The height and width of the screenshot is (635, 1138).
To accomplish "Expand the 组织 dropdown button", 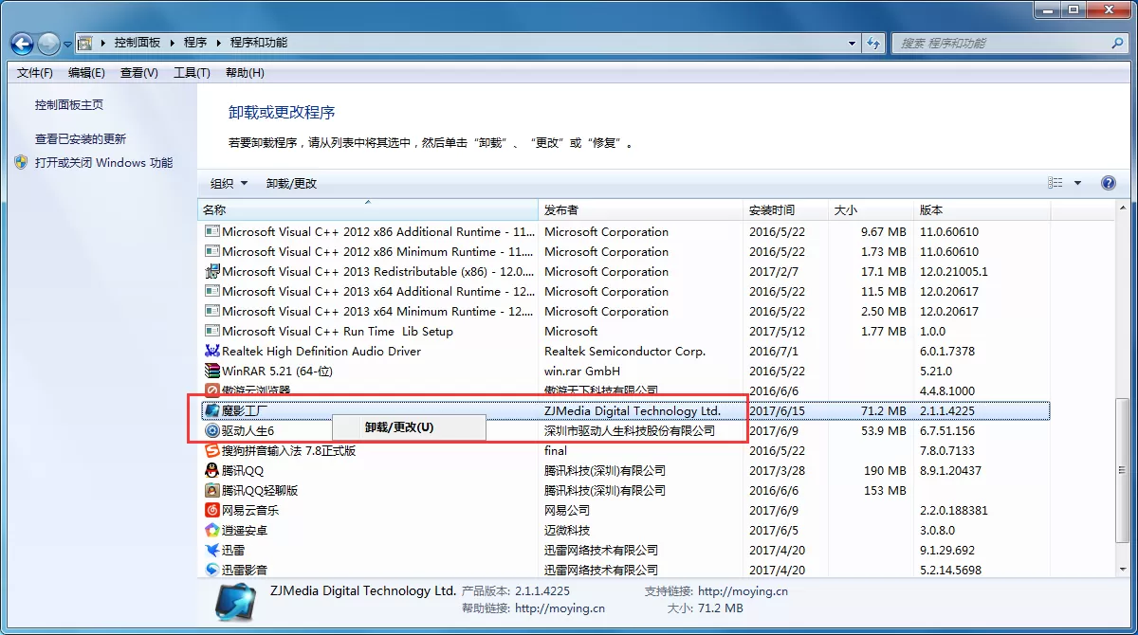I will [x=229, y=183].
